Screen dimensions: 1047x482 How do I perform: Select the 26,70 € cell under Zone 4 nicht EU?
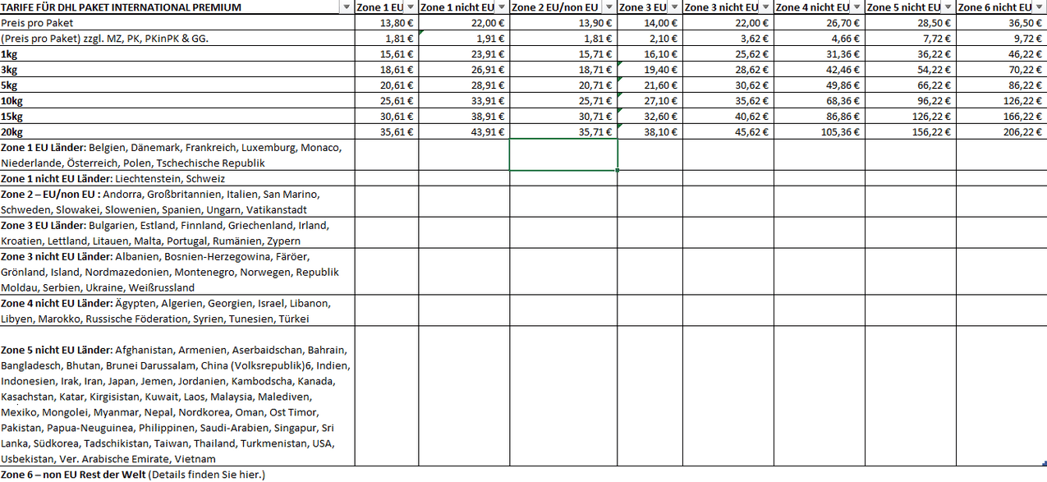(x=820, y=23)
